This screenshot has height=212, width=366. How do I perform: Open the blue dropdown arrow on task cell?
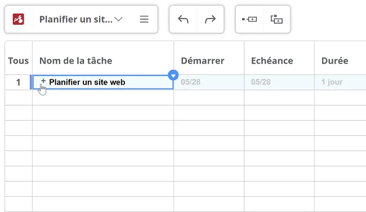[x=173, y=75]
